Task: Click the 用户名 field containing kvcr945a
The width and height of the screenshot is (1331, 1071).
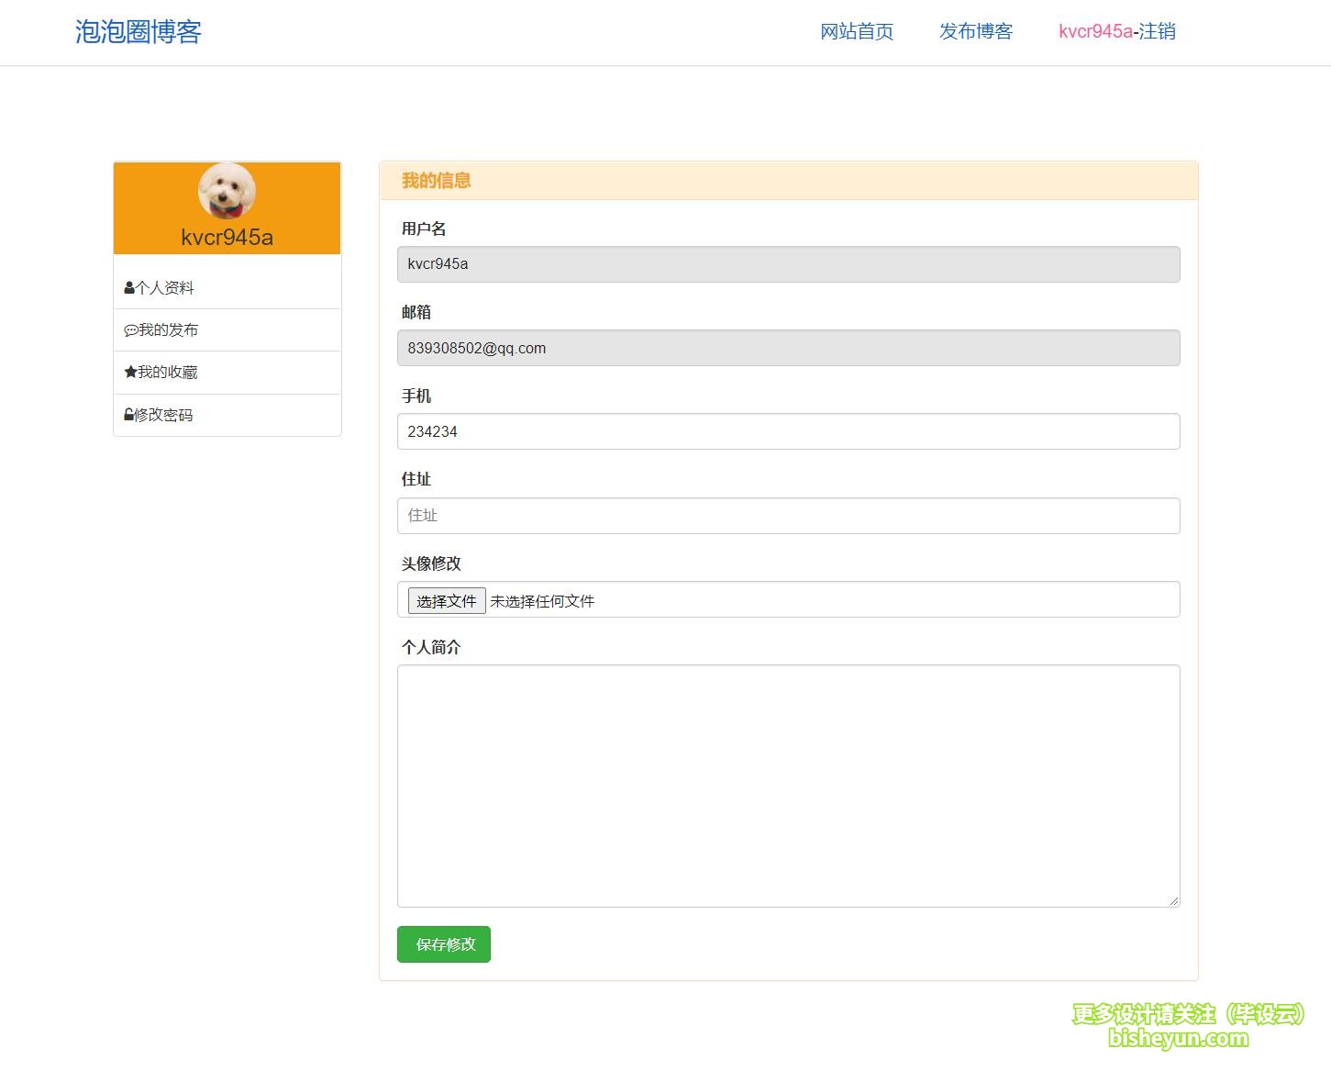Action: (x=789, y=264)
